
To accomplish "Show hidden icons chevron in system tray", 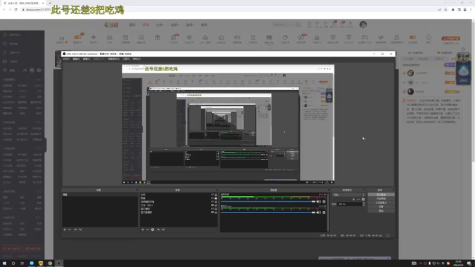I will pyautogui.click(x=420, y=263).
